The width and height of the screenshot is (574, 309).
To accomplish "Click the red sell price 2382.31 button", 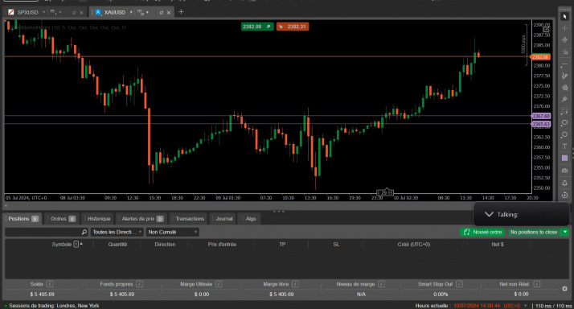I will [293, 27].
